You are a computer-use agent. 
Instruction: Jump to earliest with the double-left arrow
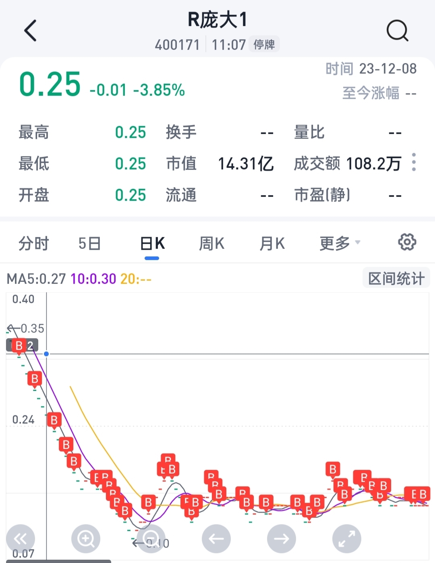(21, 538)
